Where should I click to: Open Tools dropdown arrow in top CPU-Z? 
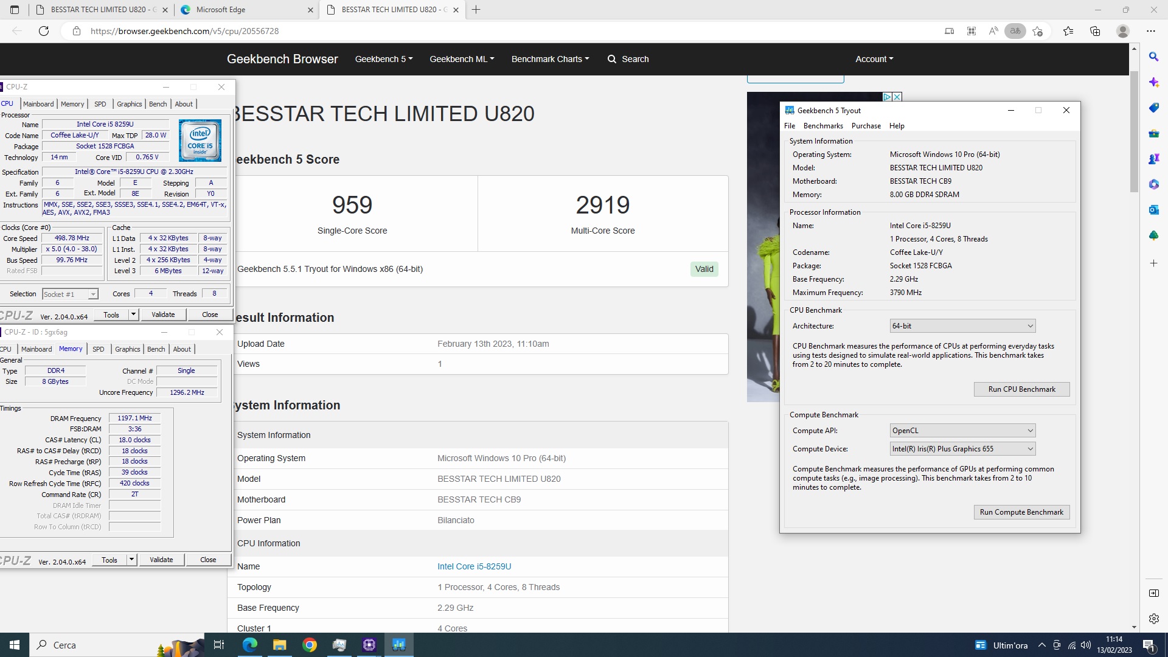click(x=134, y=315)
